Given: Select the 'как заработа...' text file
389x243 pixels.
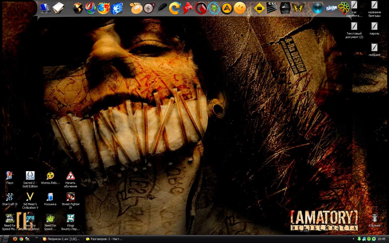Looking at the screenshot, I should [354, 9].
